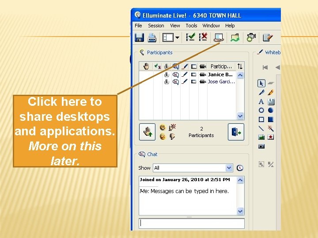Toggle video permission for Jose Garci
This screenshot has height=238, width=318.
tap(203, 82)
